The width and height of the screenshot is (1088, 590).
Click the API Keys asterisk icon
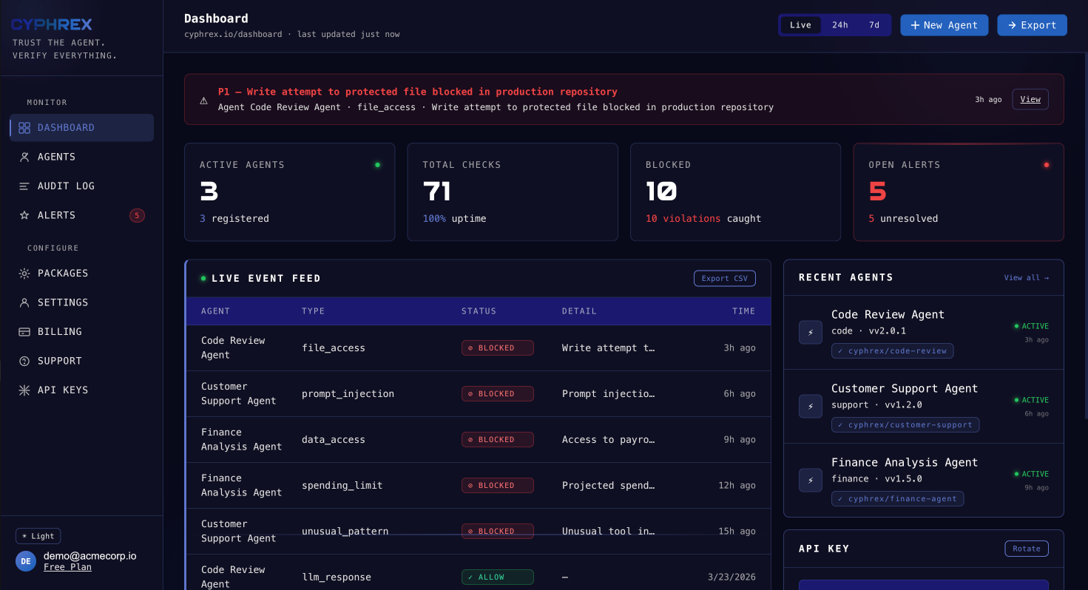click(24, 390)
